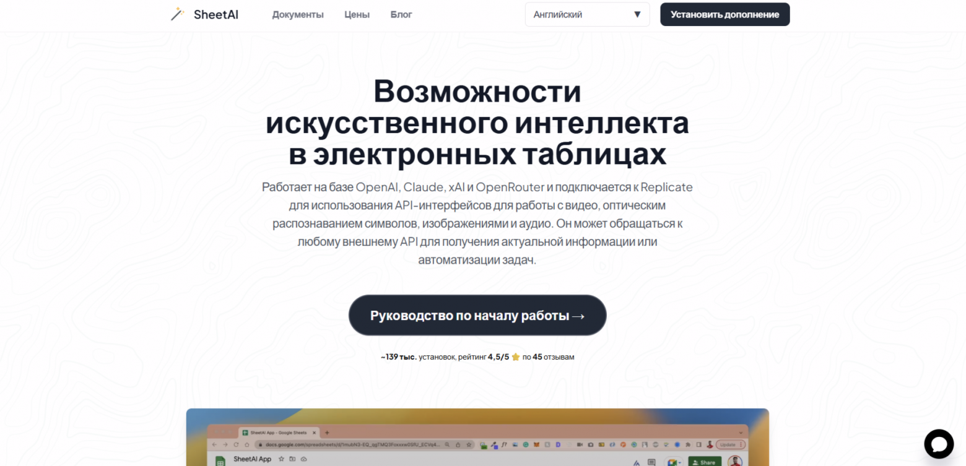The width and height of the screenshot is (966, 466).
Task: Click the Руководство по началу работы button
Action: 477,315
